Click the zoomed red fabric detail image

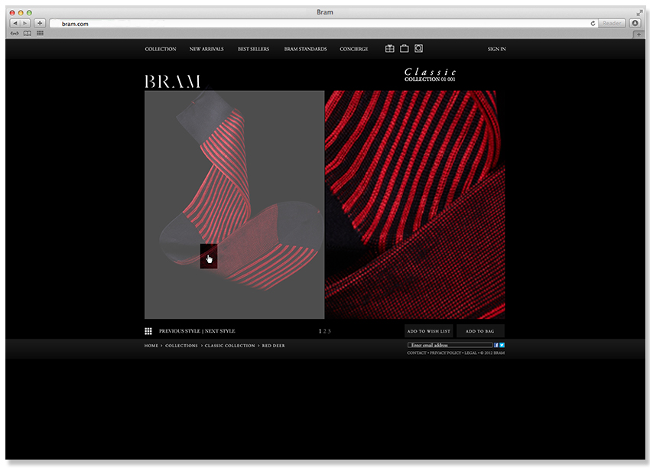click(x=415, y=205)
